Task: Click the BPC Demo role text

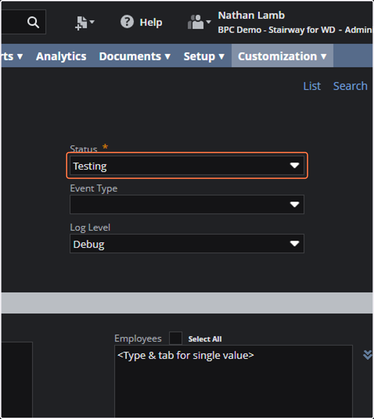Action: point(295,30)
